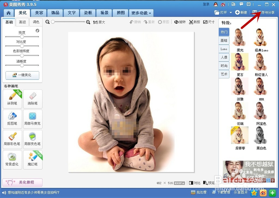
Task: Select the 消除笔 eraser tool
Action: click(33, 99)
